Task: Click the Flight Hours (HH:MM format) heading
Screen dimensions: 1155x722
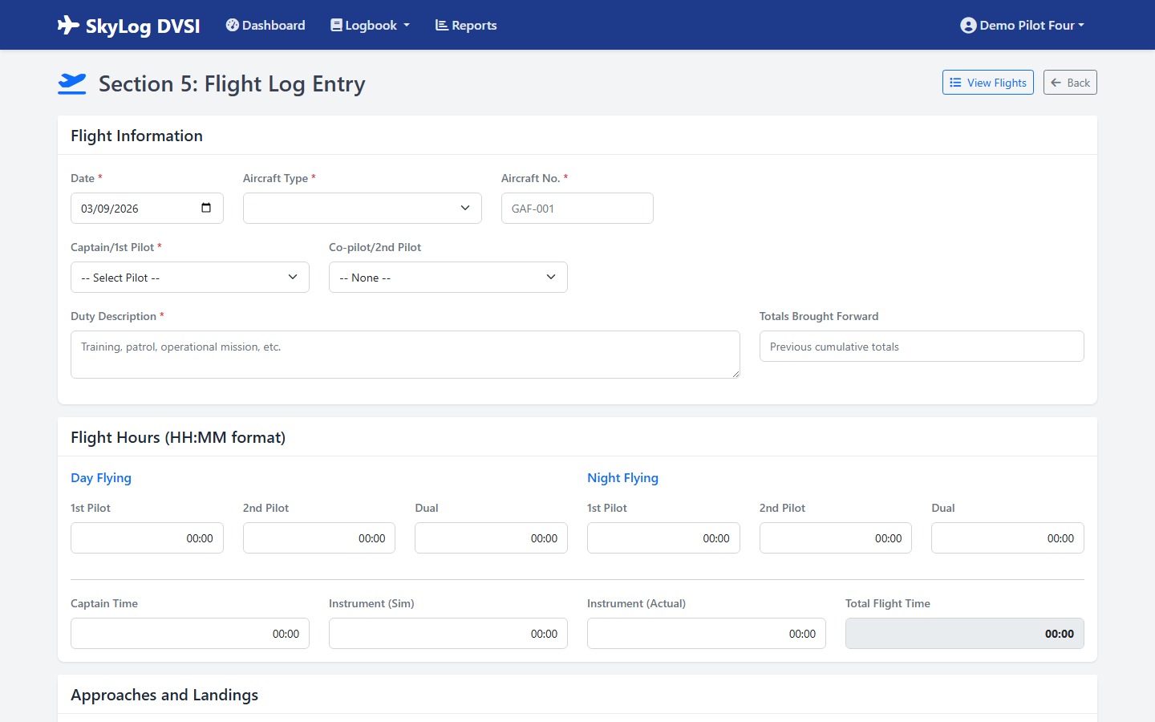Action: coord(178,437)
